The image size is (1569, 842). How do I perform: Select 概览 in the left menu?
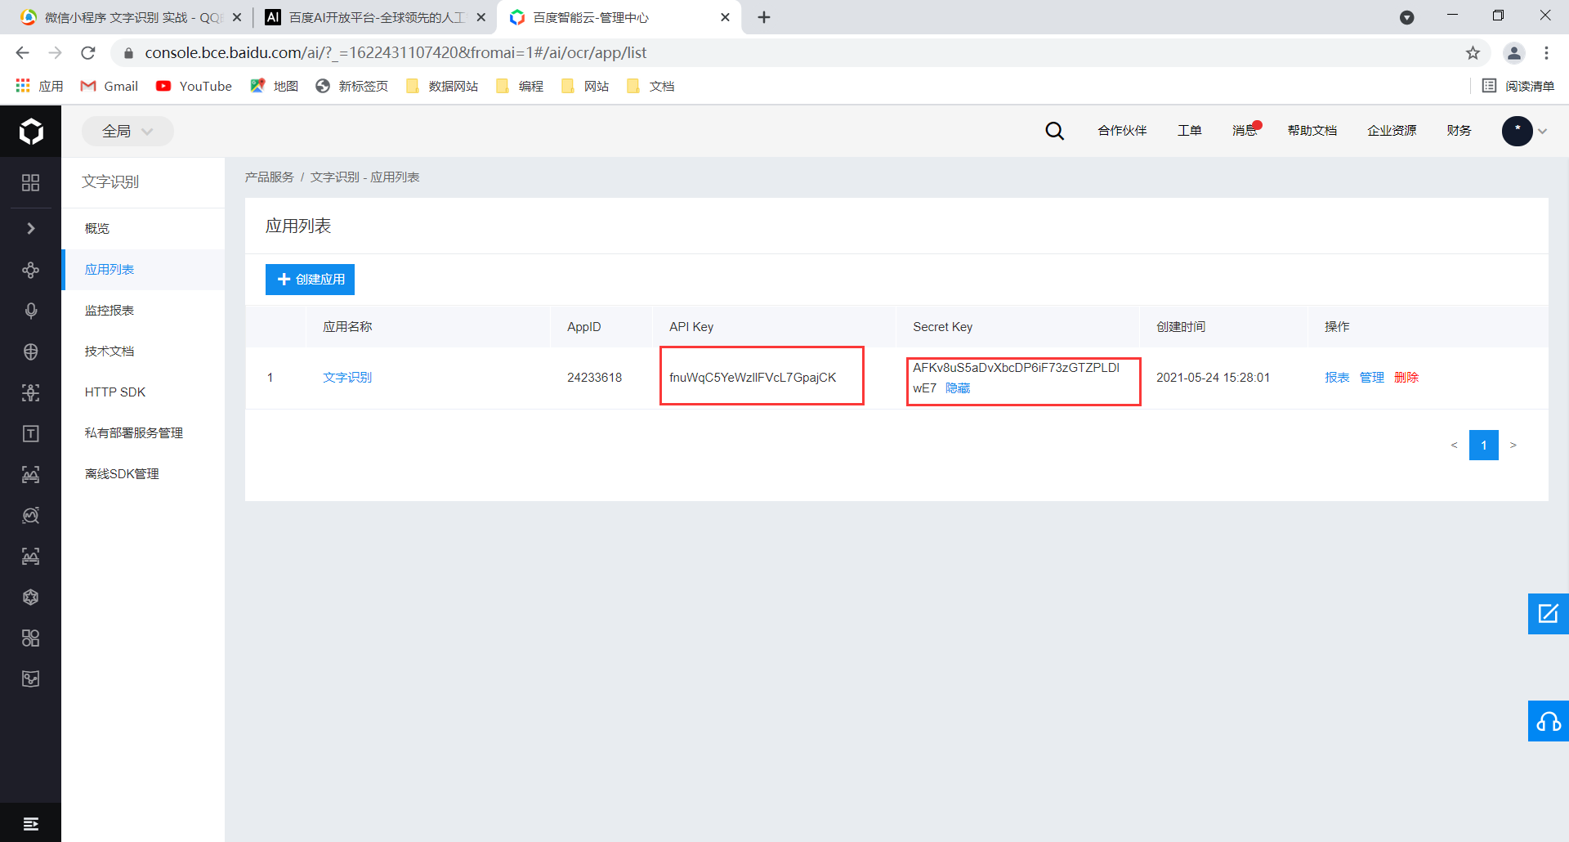pos(143,229)
